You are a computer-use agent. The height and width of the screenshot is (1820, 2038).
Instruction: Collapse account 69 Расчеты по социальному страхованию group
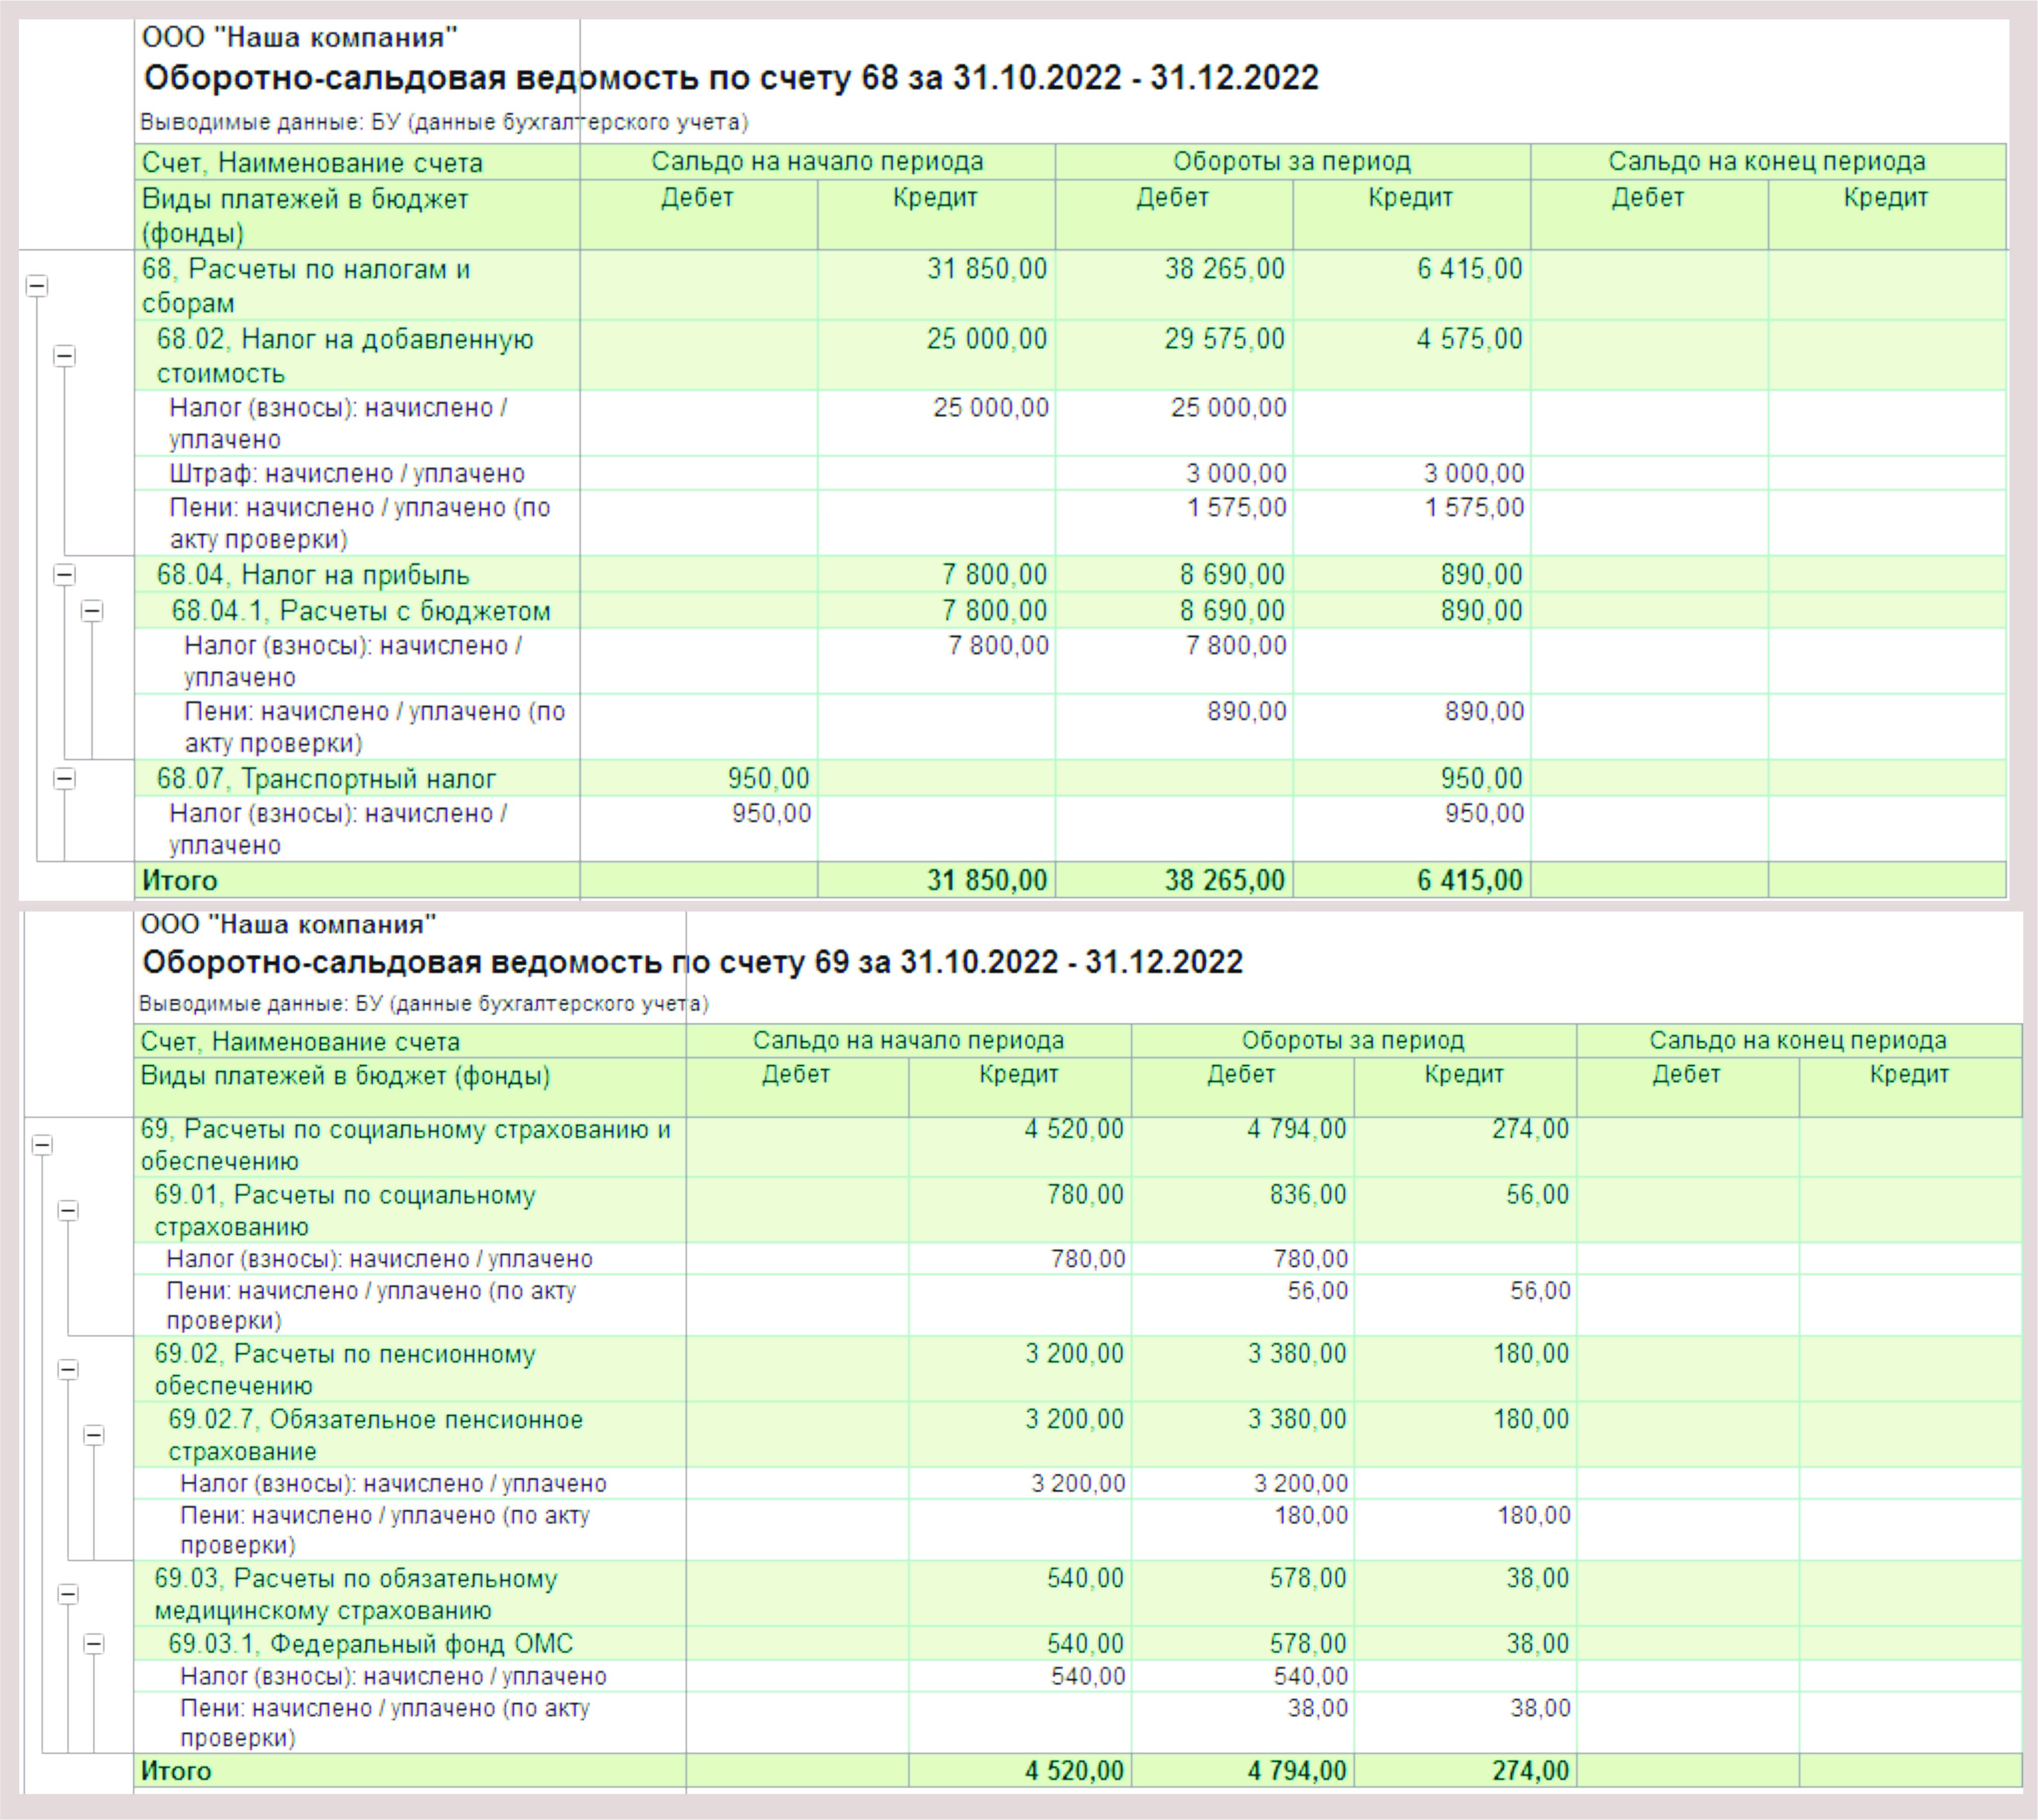click(42, 1146)
